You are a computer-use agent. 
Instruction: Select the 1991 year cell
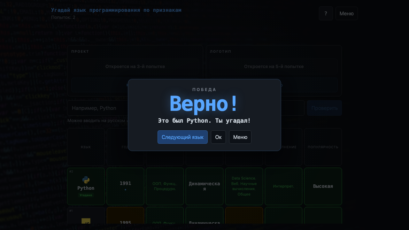tap(125, 186)
